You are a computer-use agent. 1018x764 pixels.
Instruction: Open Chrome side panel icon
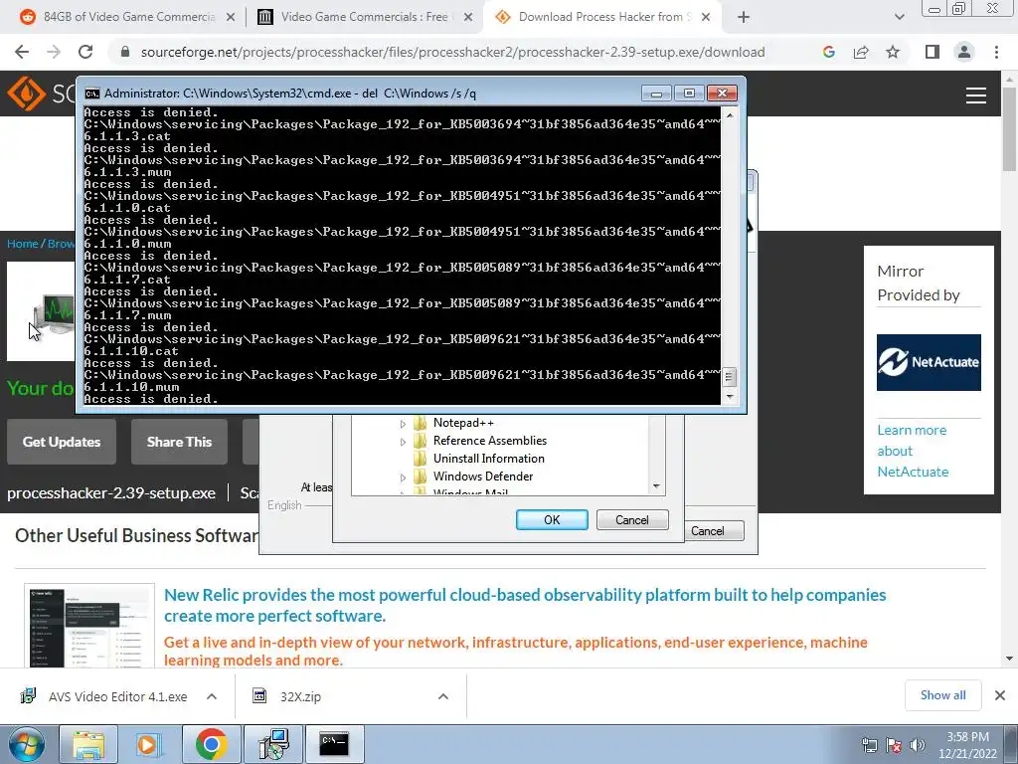click(933, 52)
